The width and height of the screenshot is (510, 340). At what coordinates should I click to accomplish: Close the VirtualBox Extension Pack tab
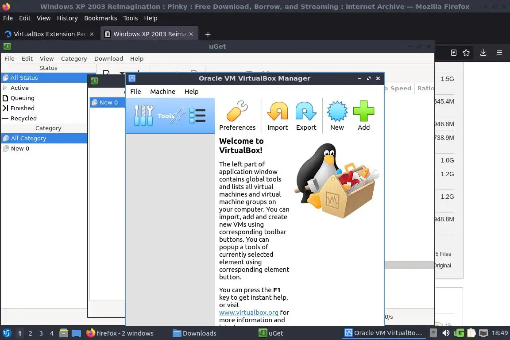pyautogui.click(x=92, y=34)
